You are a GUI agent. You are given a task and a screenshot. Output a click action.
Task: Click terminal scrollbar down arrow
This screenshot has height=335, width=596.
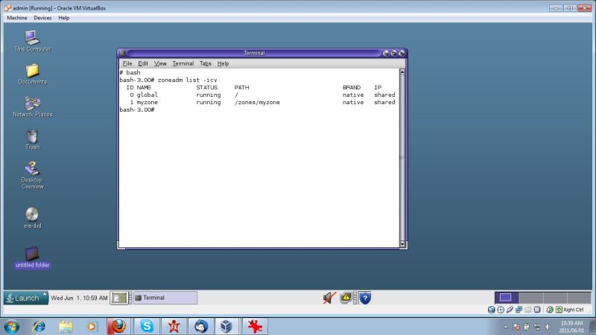pos(402,243)
